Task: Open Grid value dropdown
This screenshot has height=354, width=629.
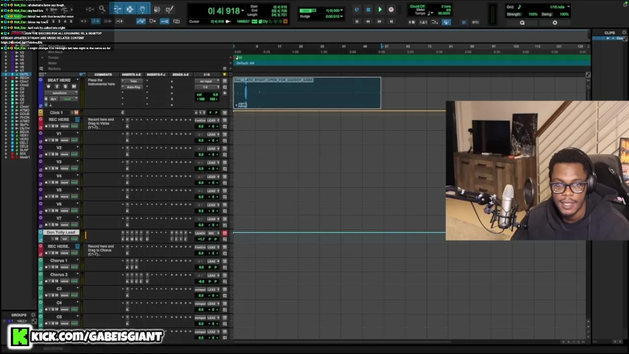Action: pyautogui.click(x=341, y=10)
